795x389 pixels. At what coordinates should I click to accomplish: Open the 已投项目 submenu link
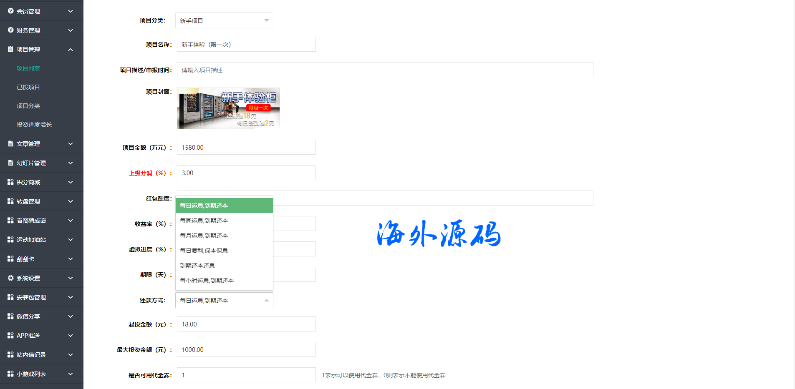[x=28, y=87]
